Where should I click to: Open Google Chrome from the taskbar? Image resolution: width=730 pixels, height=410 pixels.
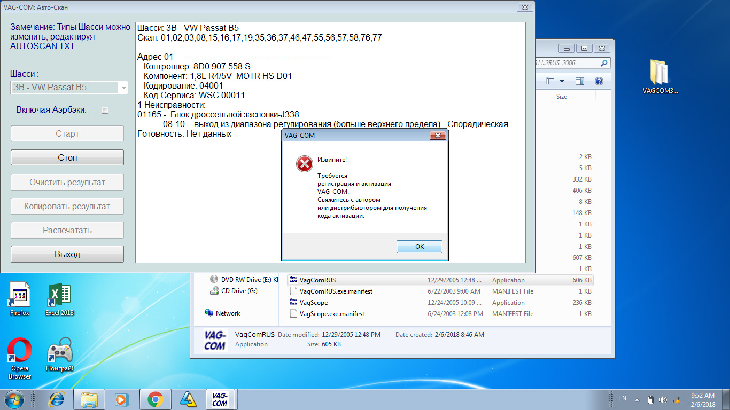pos(156,399)
